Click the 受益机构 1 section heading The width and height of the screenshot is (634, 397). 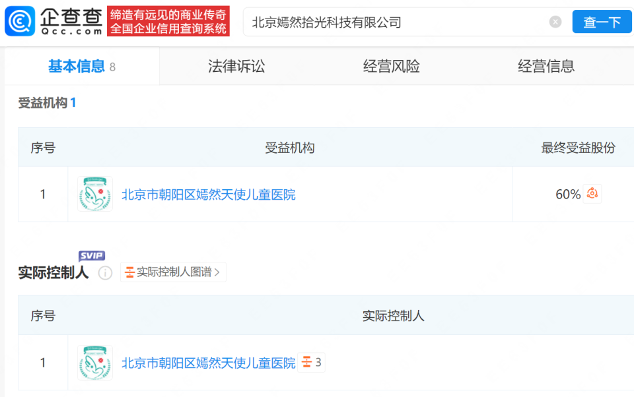coord(47,103)
